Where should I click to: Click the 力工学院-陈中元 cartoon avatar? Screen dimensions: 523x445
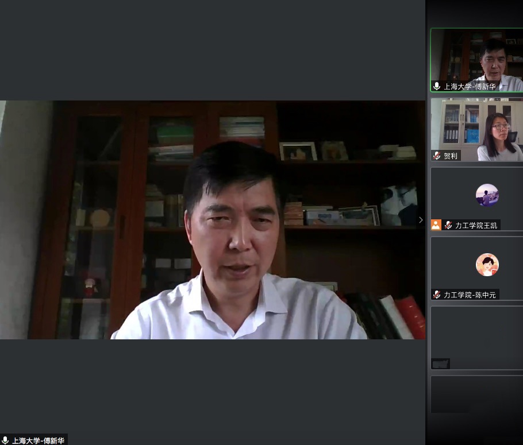[487, 265]
